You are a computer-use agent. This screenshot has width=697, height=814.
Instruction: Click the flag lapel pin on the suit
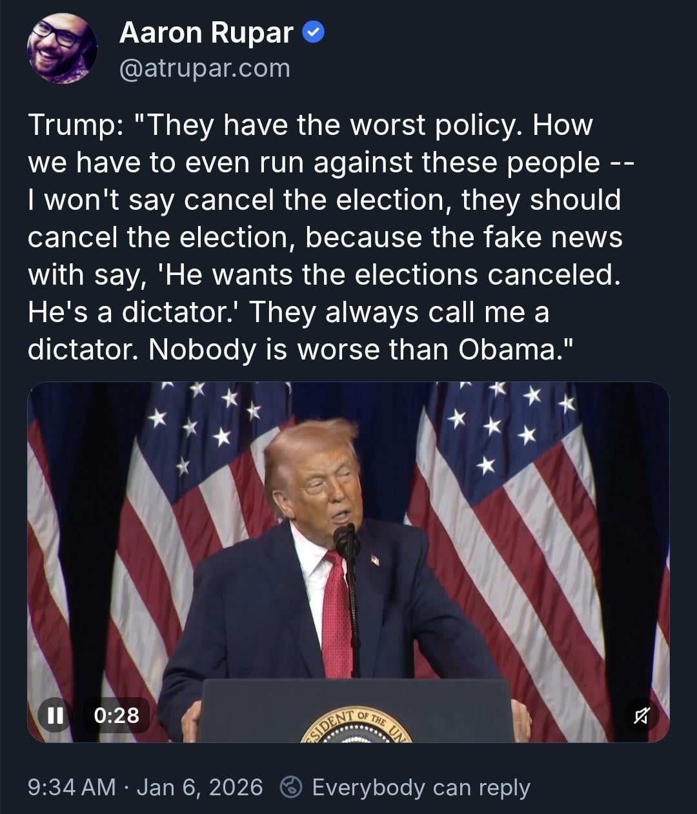coord(374,560)
